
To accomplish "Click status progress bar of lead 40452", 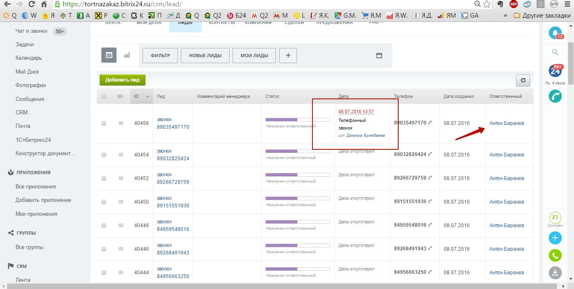I will (298, 175).
